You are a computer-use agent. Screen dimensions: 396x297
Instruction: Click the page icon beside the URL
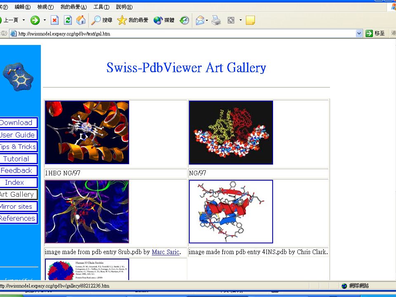tap(13, 33)
